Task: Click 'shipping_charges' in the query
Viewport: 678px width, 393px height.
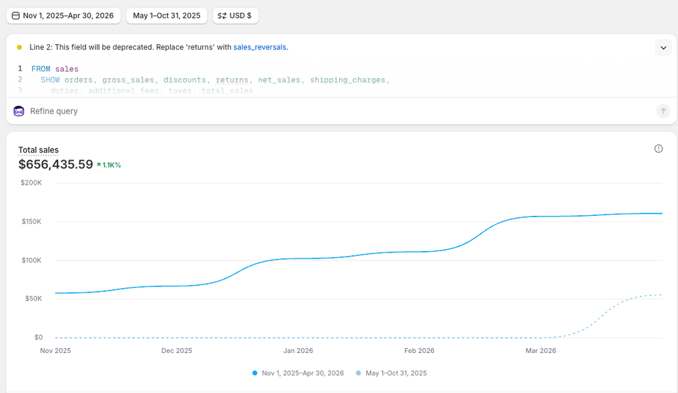Action: pyautogui.click(x=348, y=80)
